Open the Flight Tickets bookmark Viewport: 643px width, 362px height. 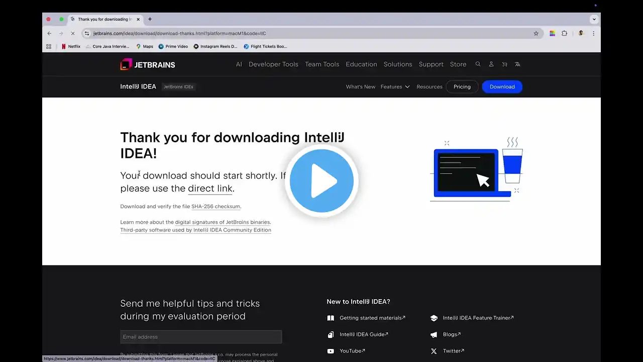(x=265, y=46)
